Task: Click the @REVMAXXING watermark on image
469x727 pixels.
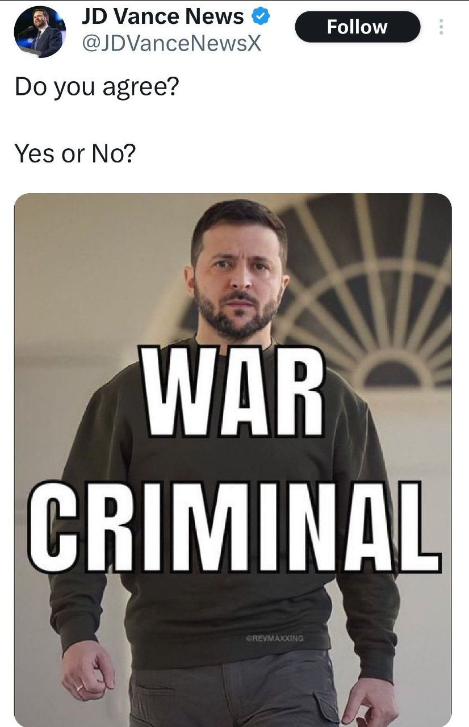Action: pos(275,638)
